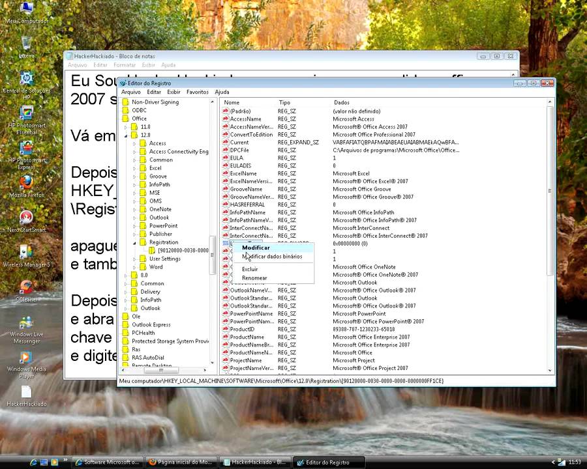Viewport: 587px width, 469px height.
Task: Switch to Software Microsoft taskbar button
Action: tap(108, 462)
